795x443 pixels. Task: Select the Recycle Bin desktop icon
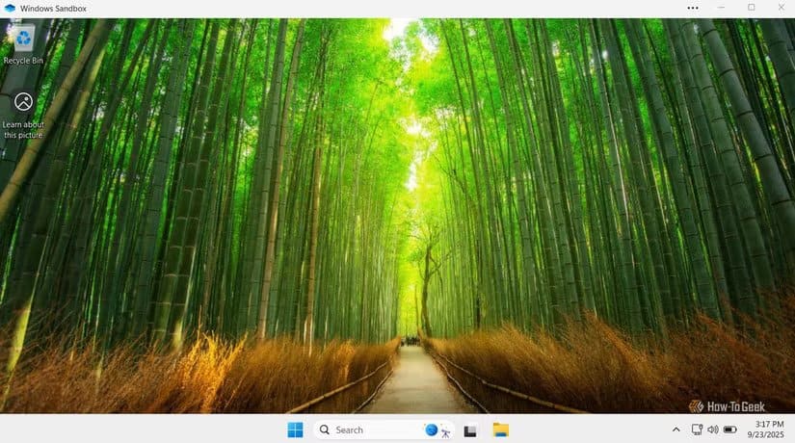tap(23, 39)
